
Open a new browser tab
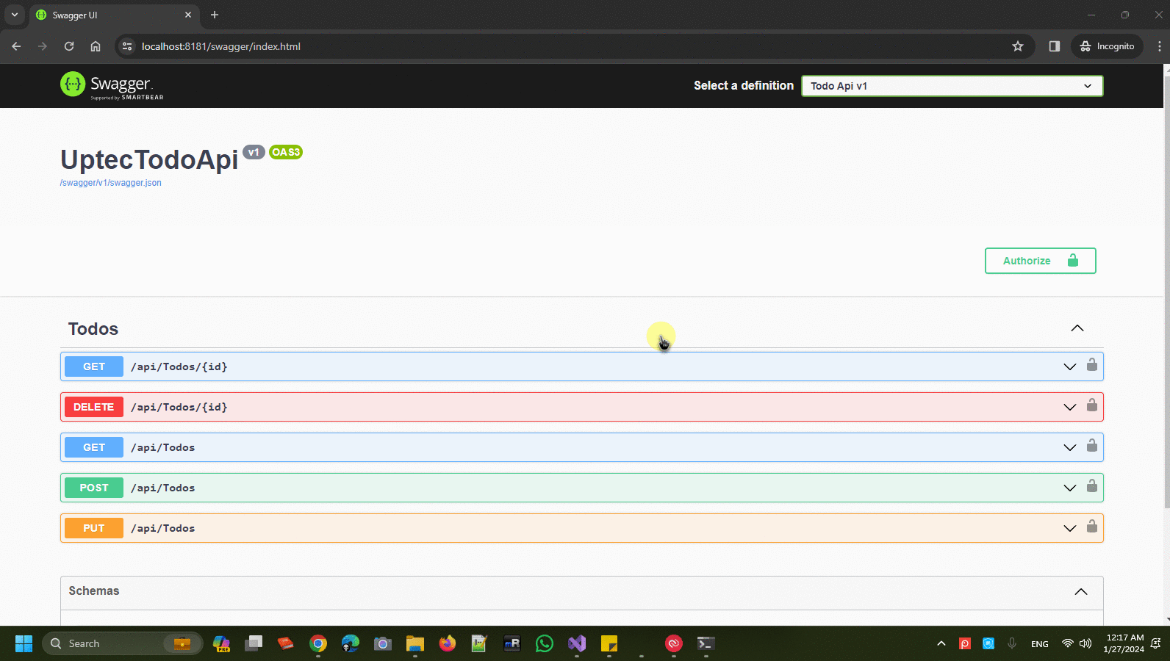(x=215, y=15)
